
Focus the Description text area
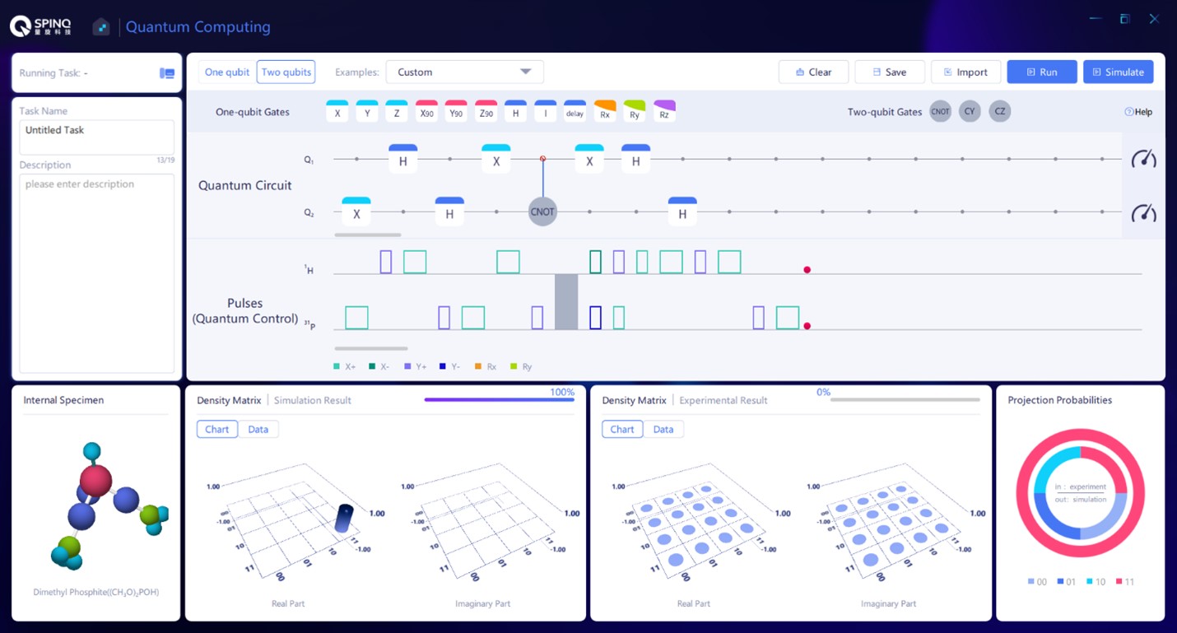point(97,273)
